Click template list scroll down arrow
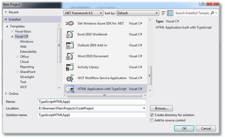This screenshot has height=139, width=225. 150,90
